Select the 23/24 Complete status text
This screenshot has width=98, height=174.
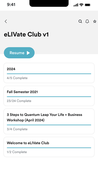[x=19, y=101]
